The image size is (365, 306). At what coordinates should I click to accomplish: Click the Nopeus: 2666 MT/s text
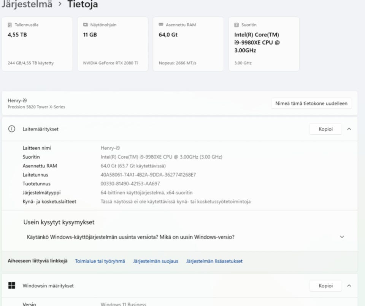click(x=178, y=63)
